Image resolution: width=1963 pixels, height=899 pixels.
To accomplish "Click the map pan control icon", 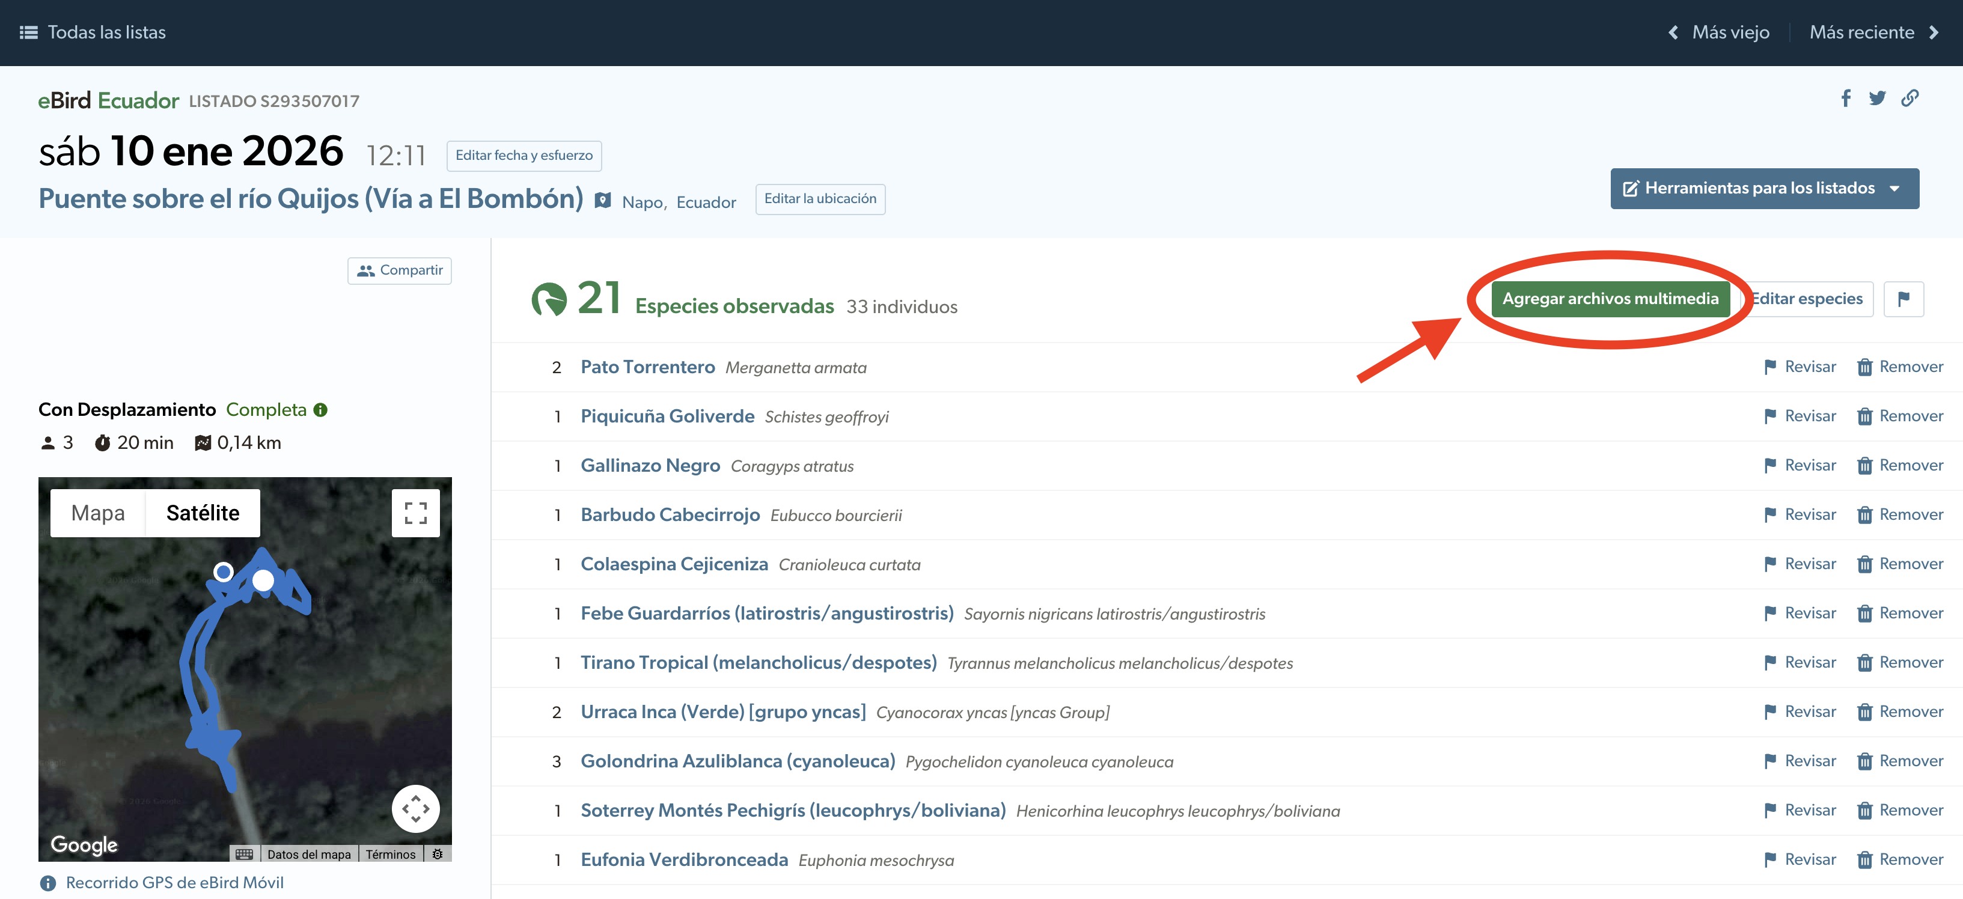I will coord(415,808).
